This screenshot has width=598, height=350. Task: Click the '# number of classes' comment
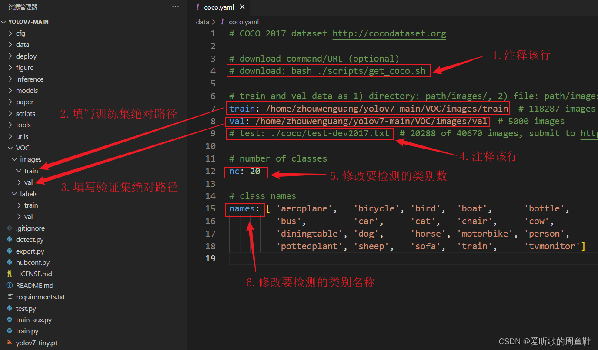tap(278, 158)
